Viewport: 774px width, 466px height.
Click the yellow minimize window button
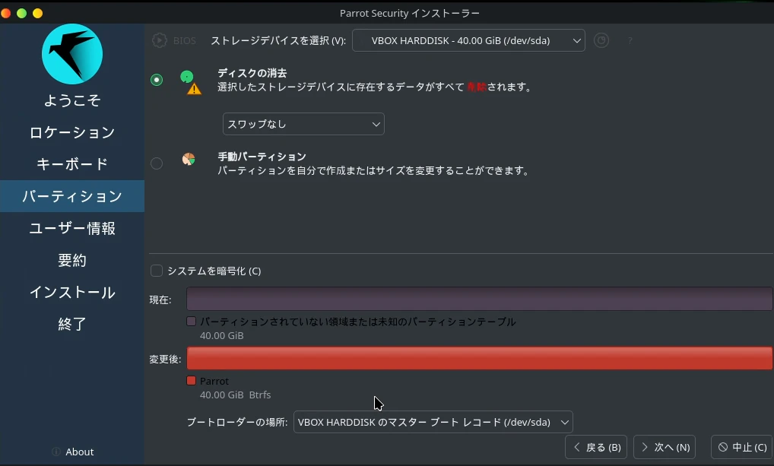coord(37,14)
